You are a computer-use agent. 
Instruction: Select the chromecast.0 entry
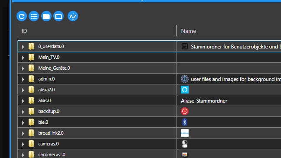coord(97,154)
